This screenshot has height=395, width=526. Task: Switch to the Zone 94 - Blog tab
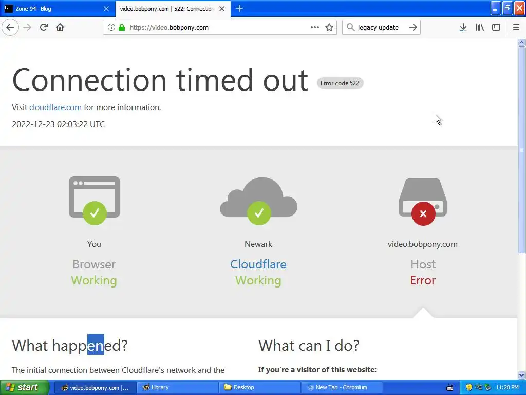tap(58, 9)
